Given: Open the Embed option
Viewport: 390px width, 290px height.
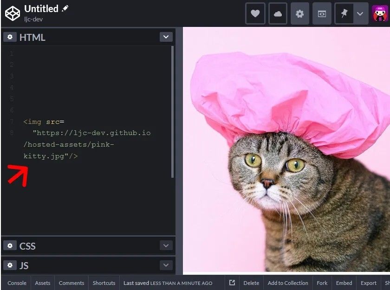Looking at the screenshot, I should 344,283.
